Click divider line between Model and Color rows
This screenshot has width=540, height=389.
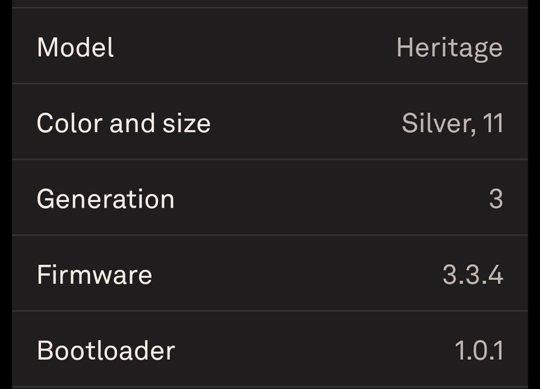click(x=270, y=84)
